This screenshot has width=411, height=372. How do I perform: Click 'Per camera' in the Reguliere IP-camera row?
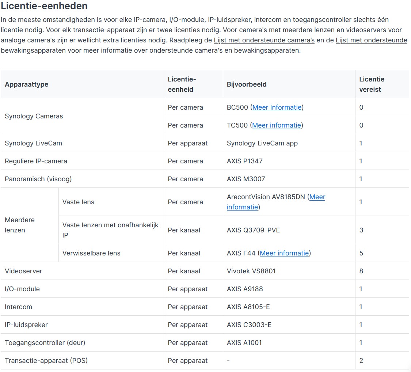[185, 161]
